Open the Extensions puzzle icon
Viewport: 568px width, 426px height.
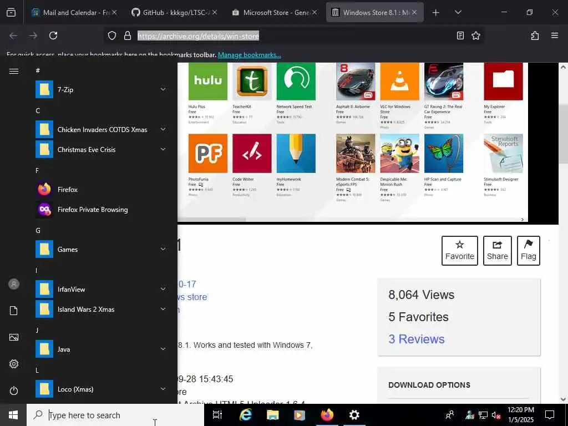tap(535, 35)
